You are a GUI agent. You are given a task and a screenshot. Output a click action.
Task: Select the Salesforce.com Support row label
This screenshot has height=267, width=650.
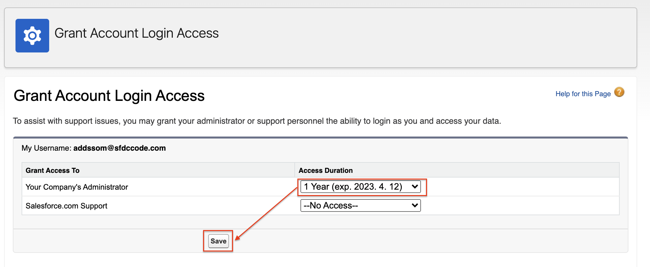tap(66, 206)
